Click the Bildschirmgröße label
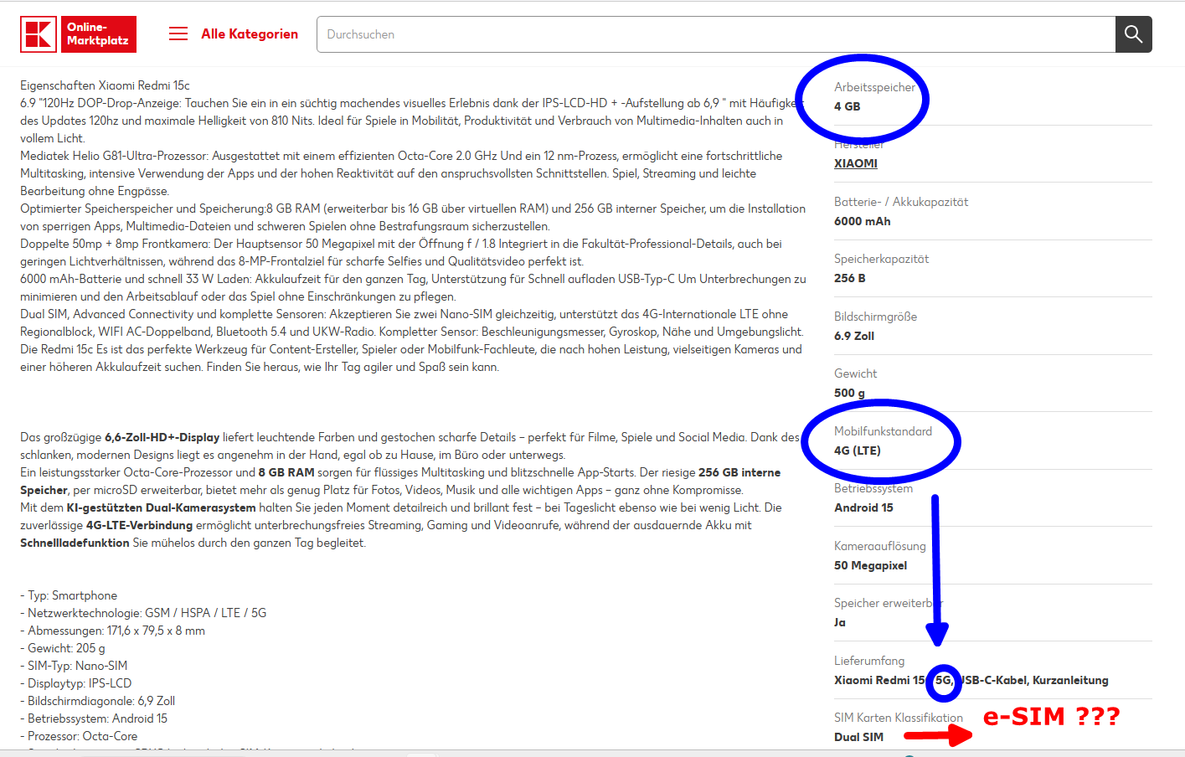The height and width of the screenshot is (757, 1185). 875,317
